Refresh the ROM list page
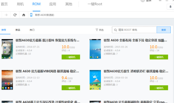 coord(15,15)
